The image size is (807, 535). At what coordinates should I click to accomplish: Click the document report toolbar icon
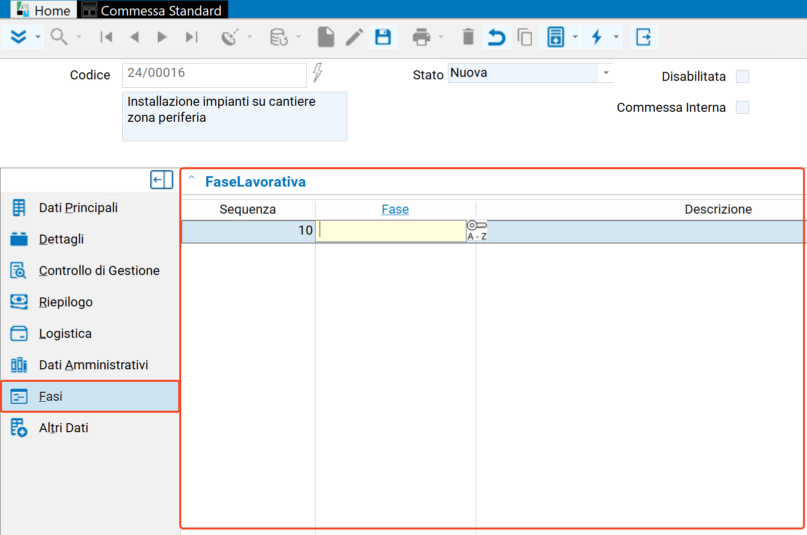[555, 37]
